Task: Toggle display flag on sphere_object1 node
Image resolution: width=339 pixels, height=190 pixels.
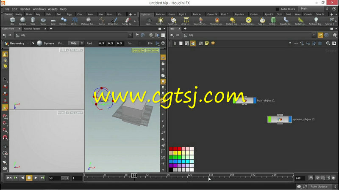Action: pos(290,119)
